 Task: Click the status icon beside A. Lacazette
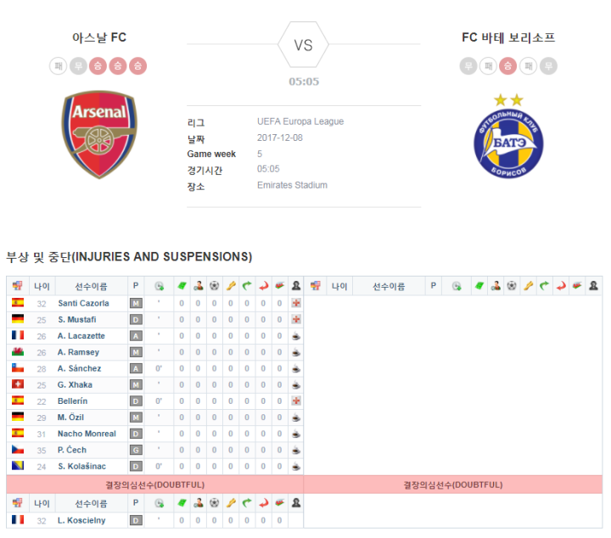[x=296, y=336]
